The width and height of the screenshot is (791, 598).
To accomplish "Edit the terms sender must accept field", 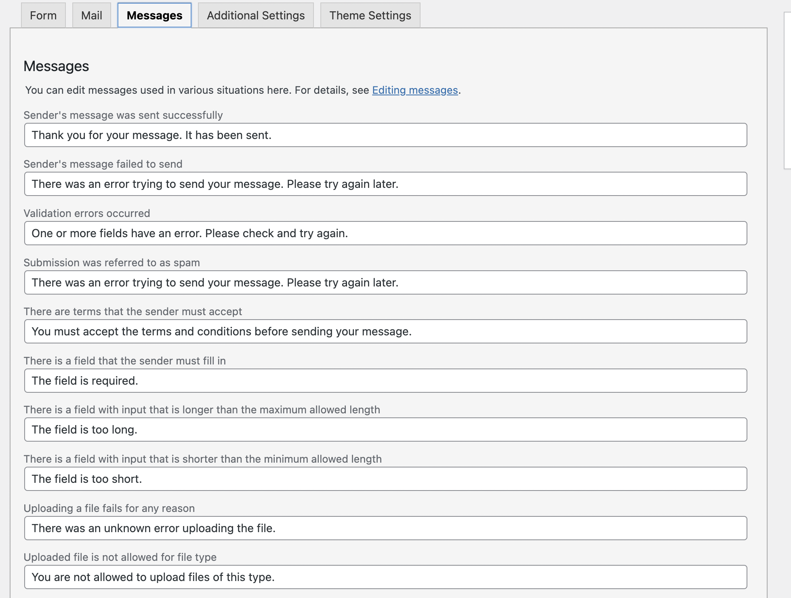I will click(x=385, y=331).
